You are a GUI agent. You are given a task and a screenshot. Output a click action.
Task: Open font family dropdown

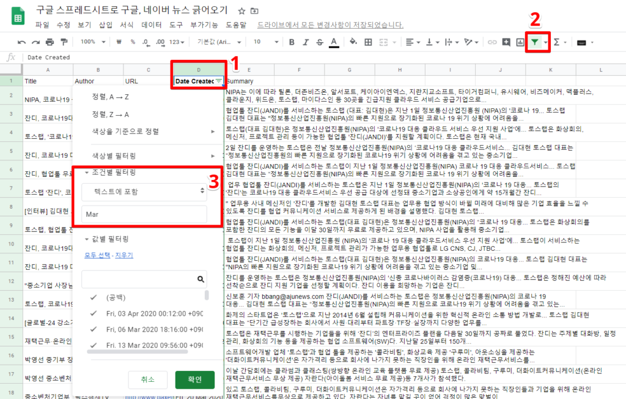coord(219,42)
